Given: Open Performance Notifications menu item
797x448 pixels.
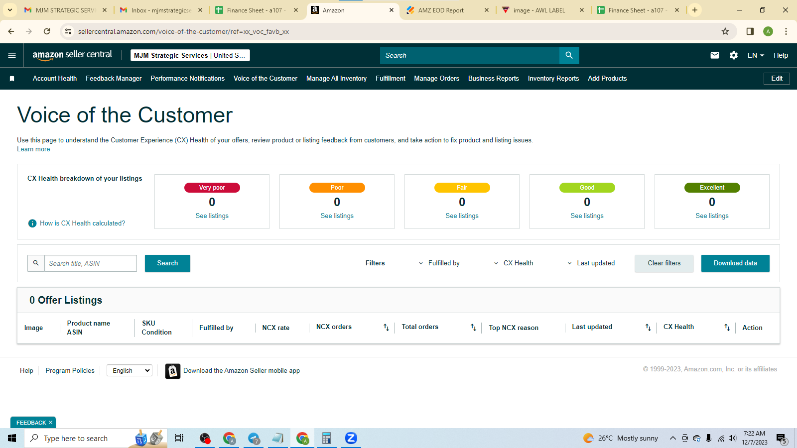Looking at the screenshot, I should coord(188,79).
